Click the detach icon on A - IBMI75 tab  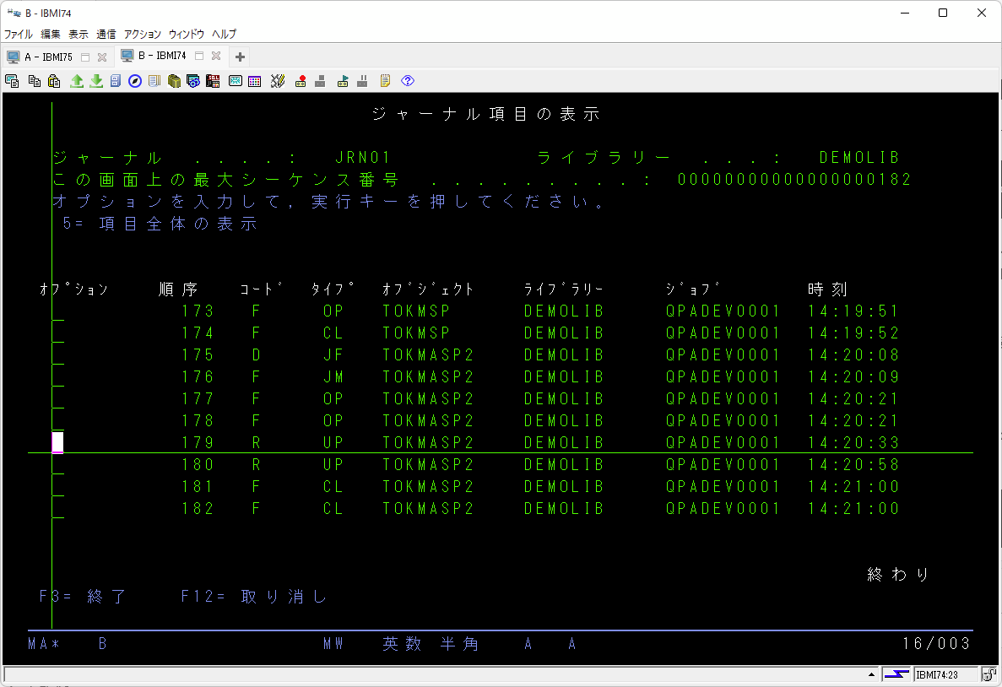(x=85, y=57)
